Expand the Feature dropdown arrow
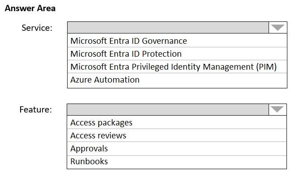 (278, 109)
